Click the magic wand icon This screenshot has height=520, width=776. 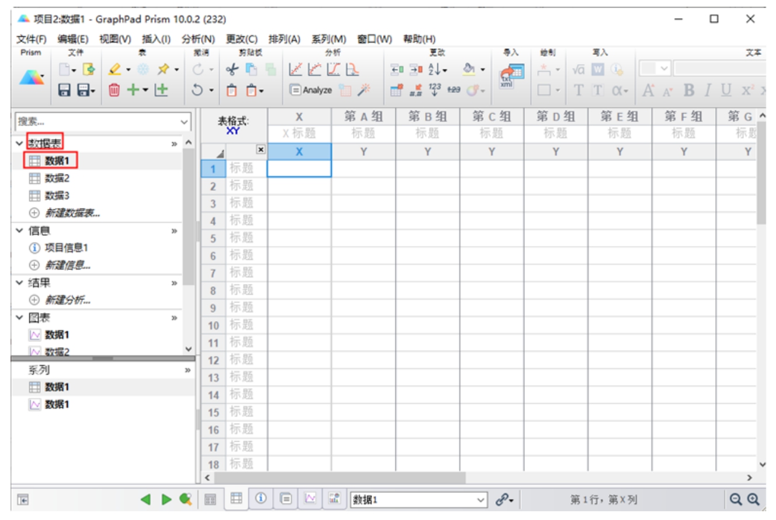[x=364, y=90]
